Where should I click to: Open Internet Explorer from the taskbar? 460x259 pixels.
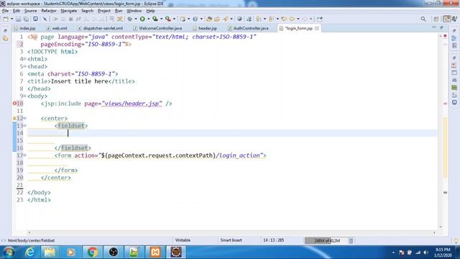(x=29, y=252)
